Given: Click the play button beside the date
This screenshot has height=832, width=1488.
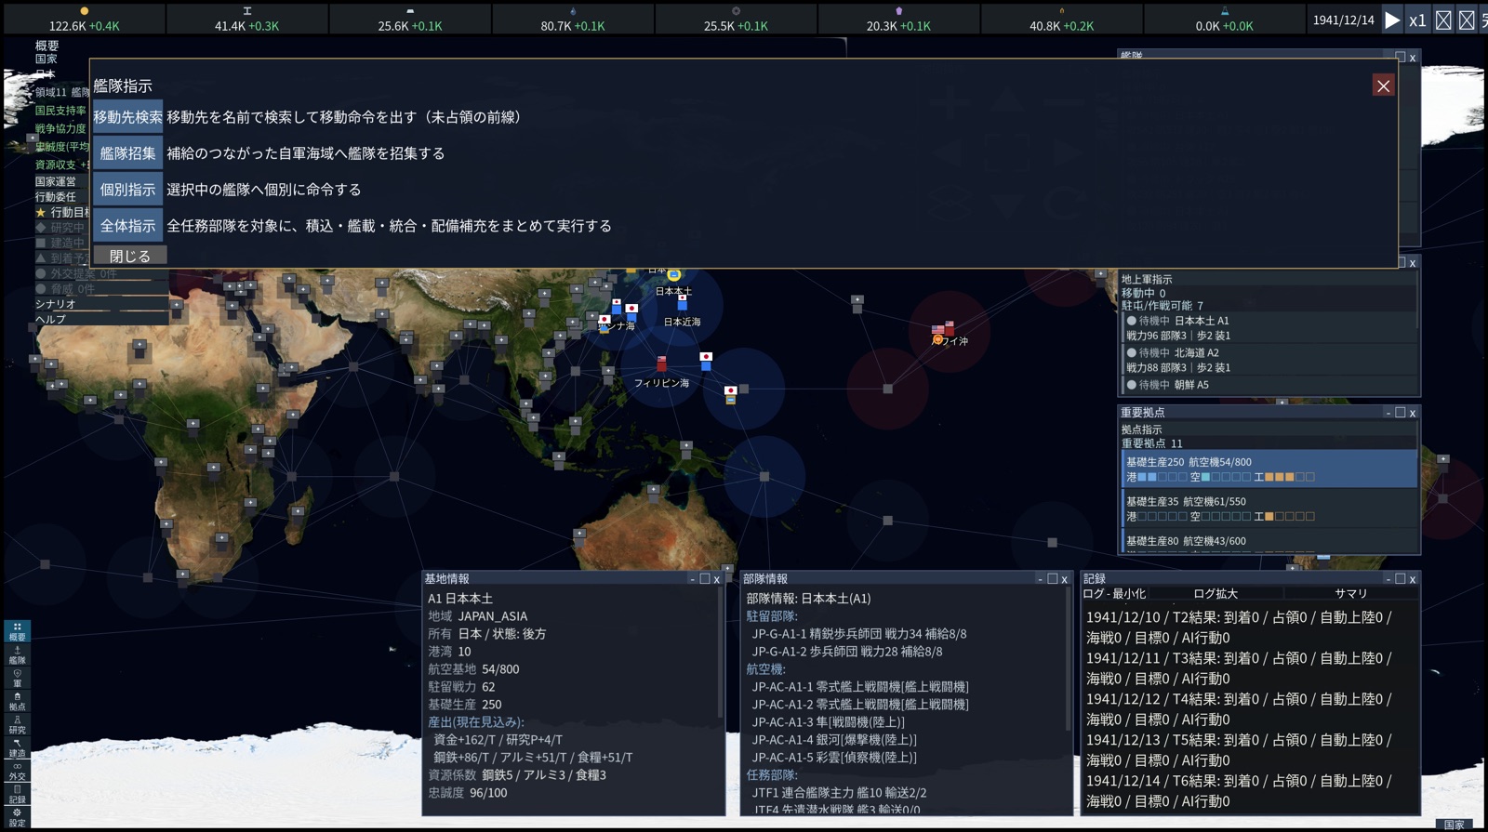Looking at the screenshot, I should tap(1392, 20).
